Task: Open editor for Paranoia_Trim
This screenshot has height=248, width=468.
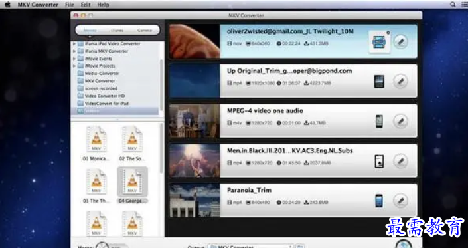Action: 400,201
